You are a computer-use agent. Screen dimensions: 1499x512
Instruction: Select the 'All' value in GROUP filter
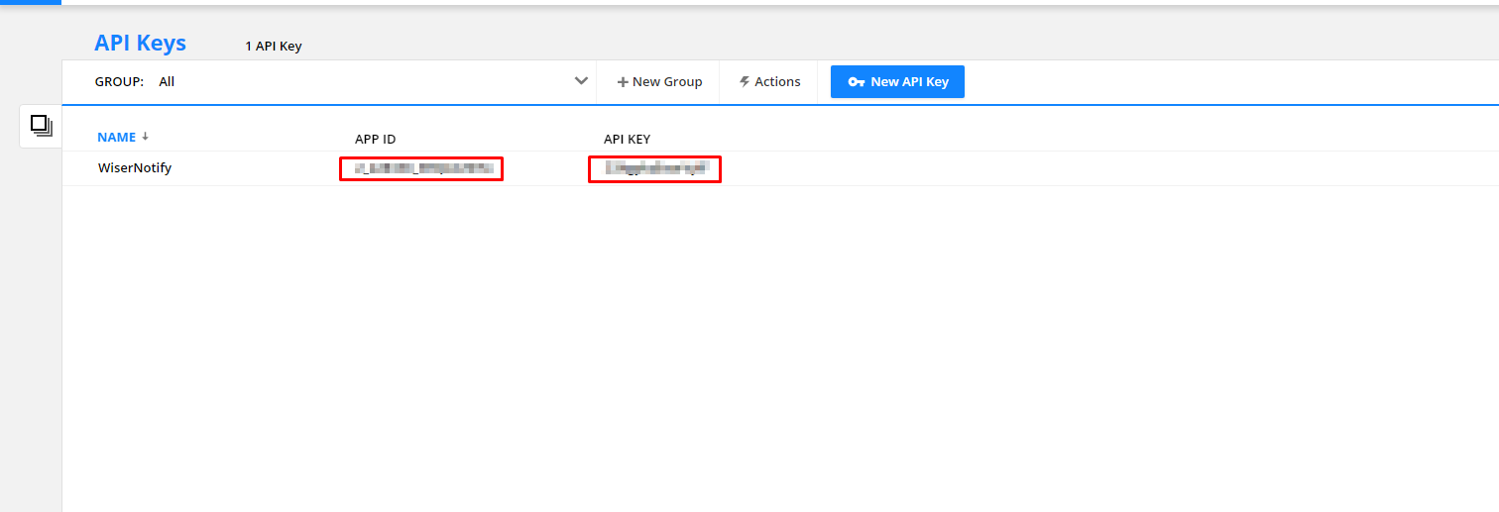167,82
